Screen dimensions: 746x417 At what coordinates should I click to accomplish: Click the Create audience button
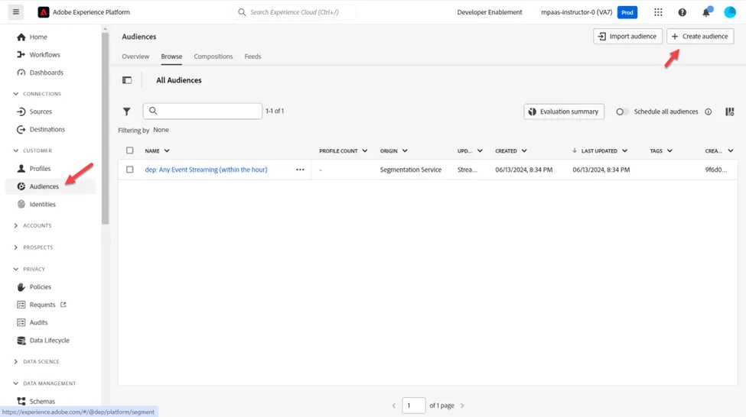700,36
